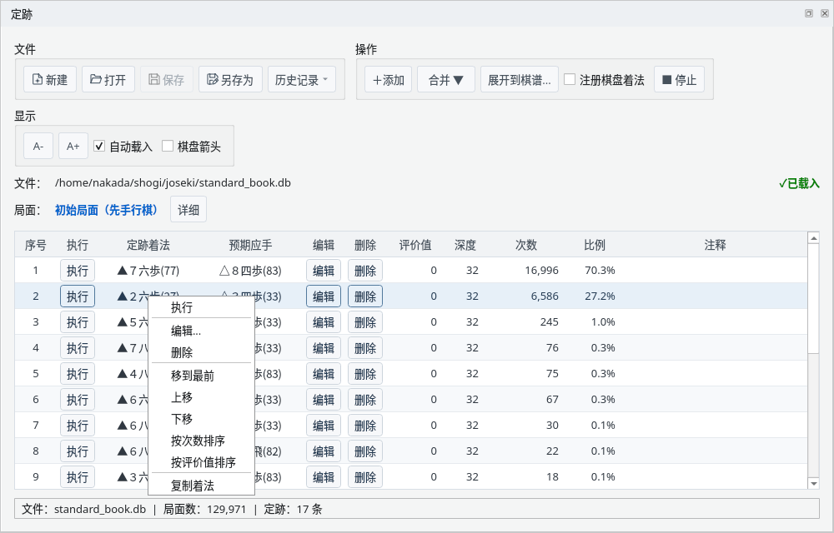834x533 pixels.
Task: Click 执行 button in row 5
Action: tap(78, 374)
